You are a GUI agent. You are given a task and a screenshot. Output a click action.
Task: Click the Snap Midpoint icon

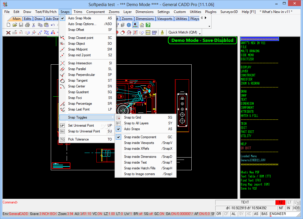click(62, 49)
